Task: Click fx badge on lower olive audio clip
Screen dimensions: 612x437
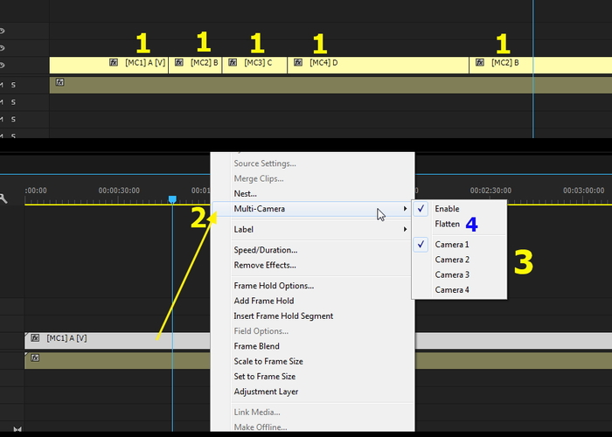Action: (x=35, y=357)
